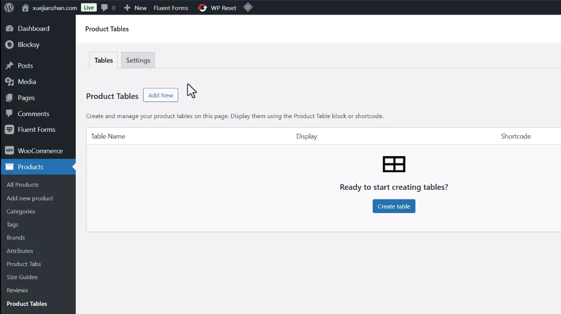Viewport: 561px width, 314px height.
Task: Open the WordPress logo menu
Action: (x=9, y=8)
